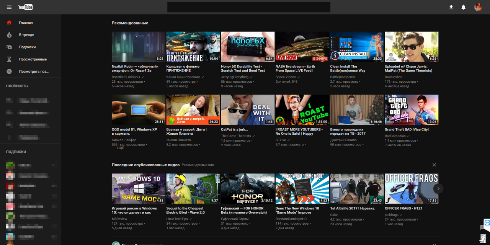Click the YouTube logo
Viewport: 490px width, 245px height.
(26, 7)
